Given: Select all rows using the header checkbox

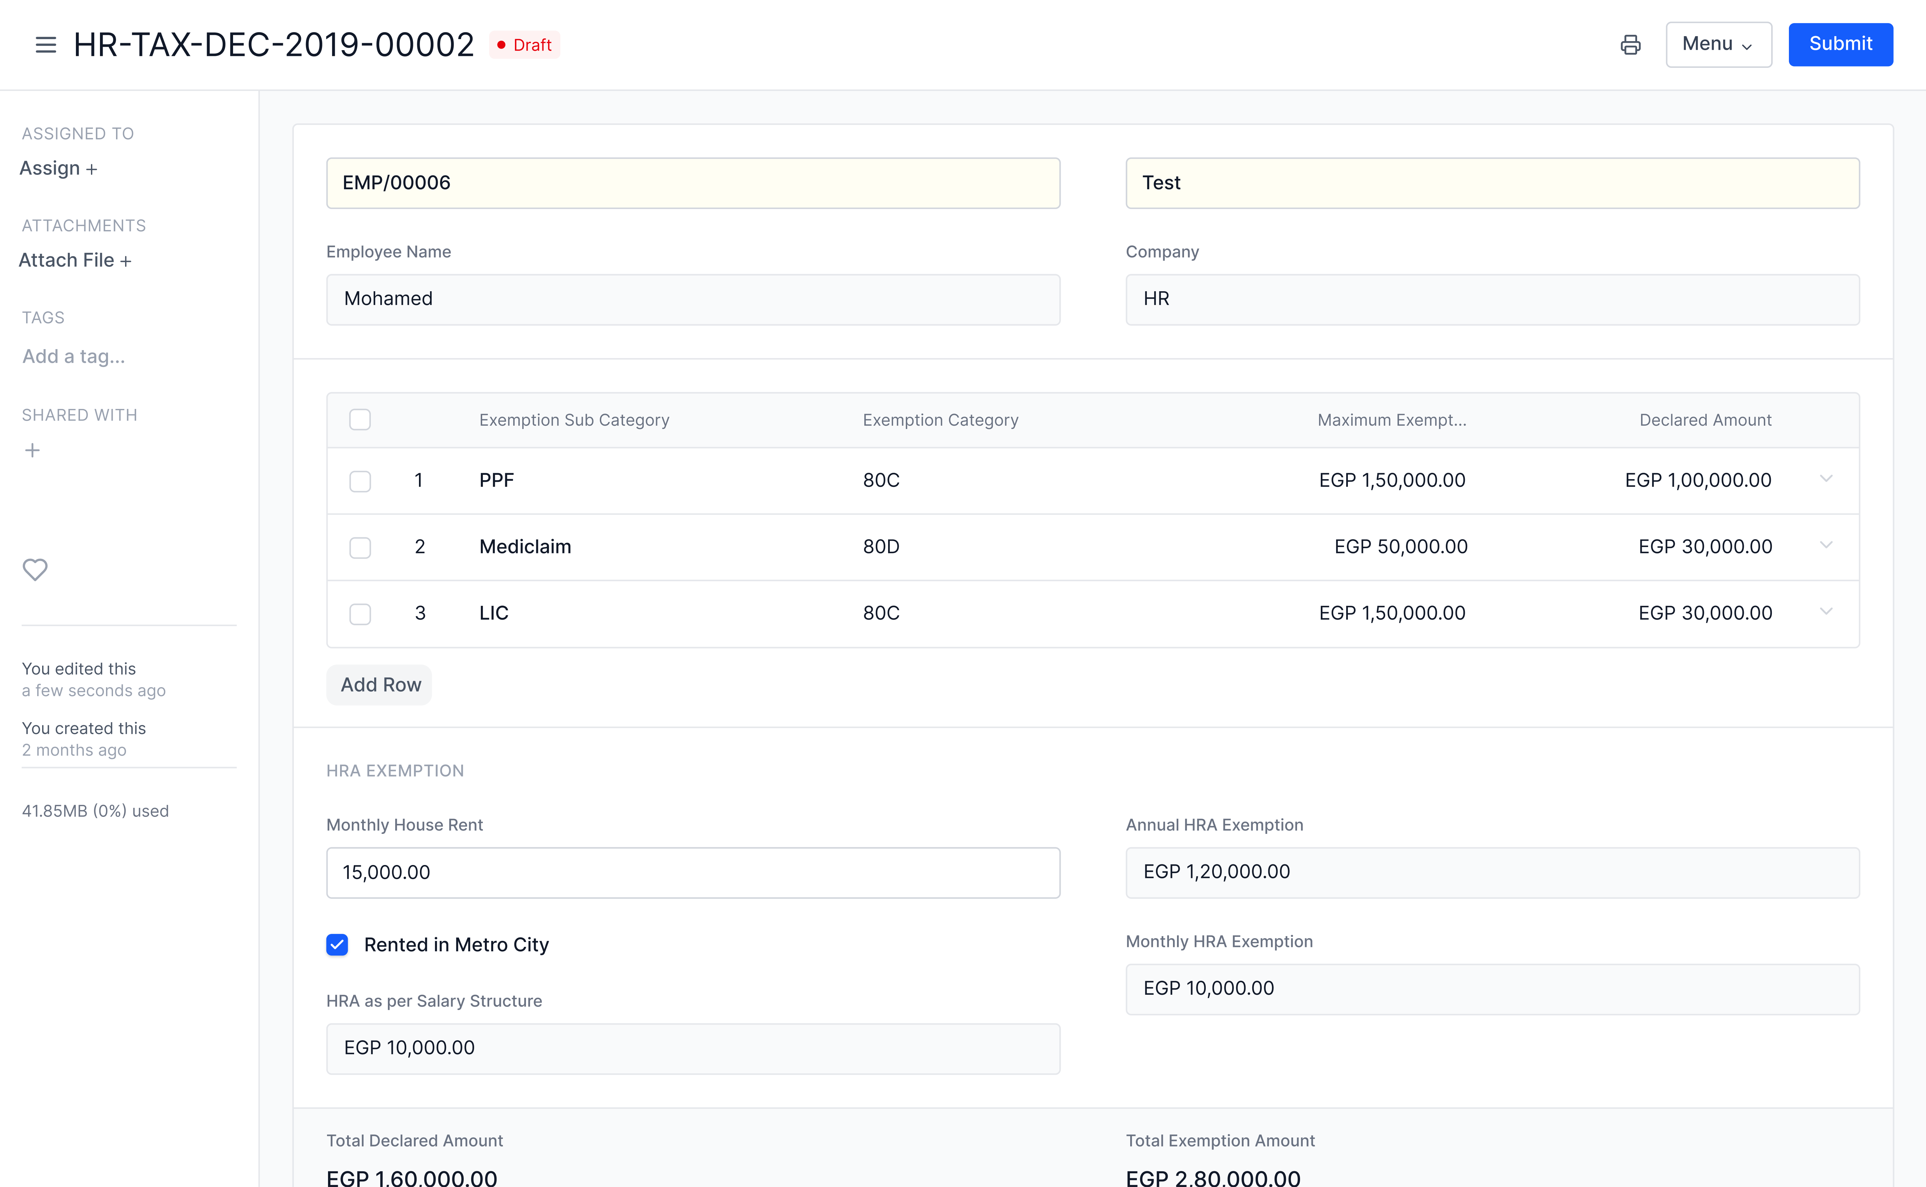Looking at the screenshot, I should (360, 420).
